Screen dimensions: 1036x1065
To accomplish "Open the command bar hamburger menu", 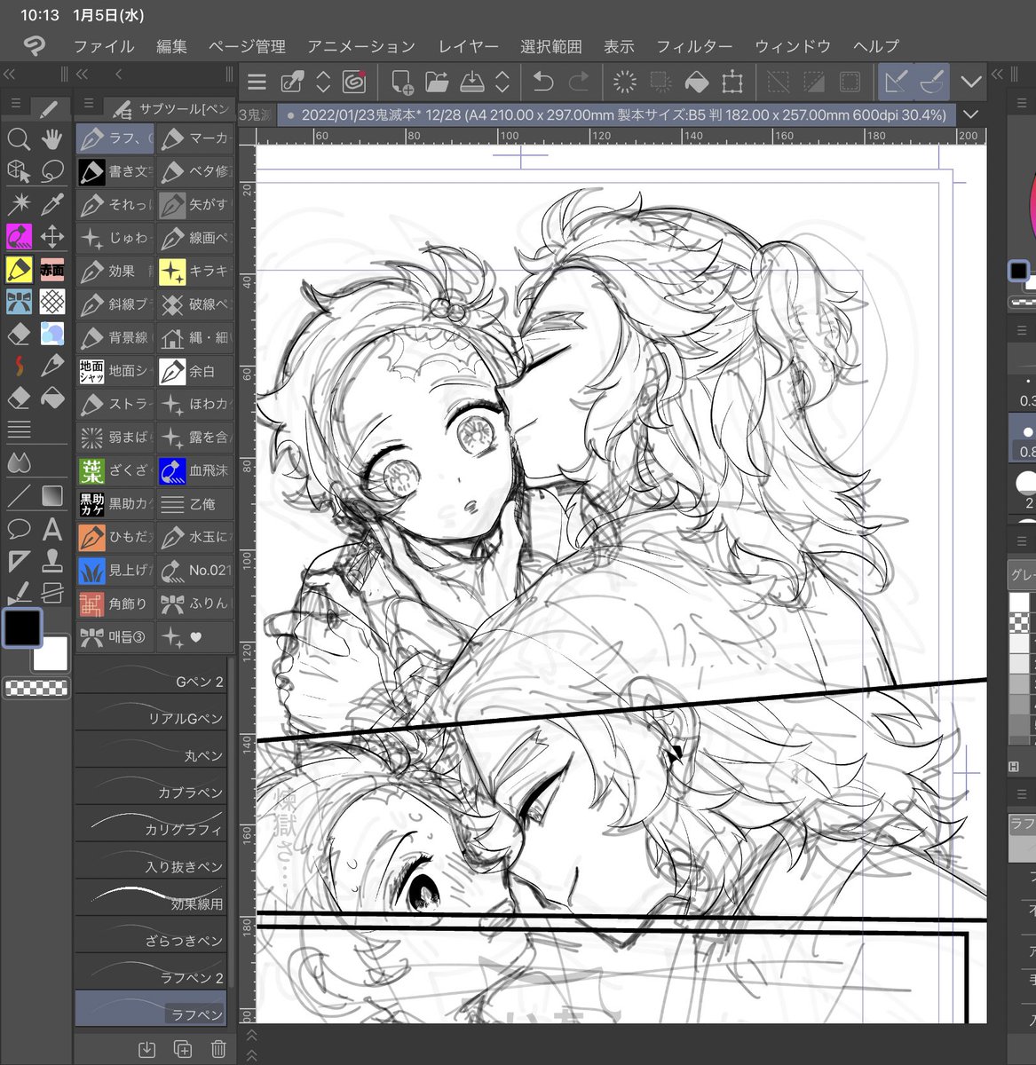I will point(257,83).
